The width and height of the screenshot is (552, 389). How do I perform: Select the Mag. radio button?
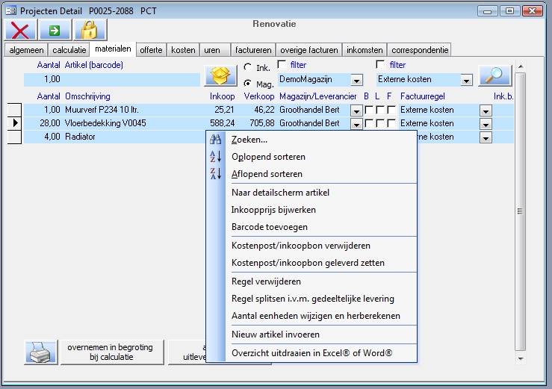point(247,84)
